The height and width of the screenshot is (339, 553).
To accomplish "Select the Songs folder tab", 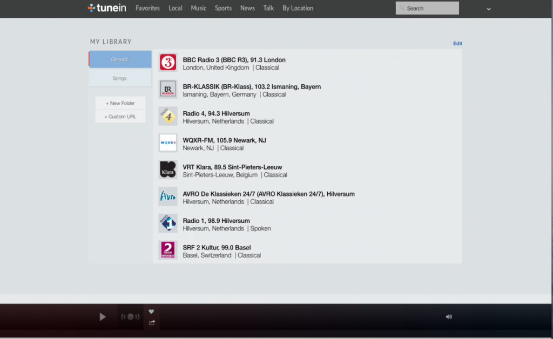I will click(x=120, y=78).
